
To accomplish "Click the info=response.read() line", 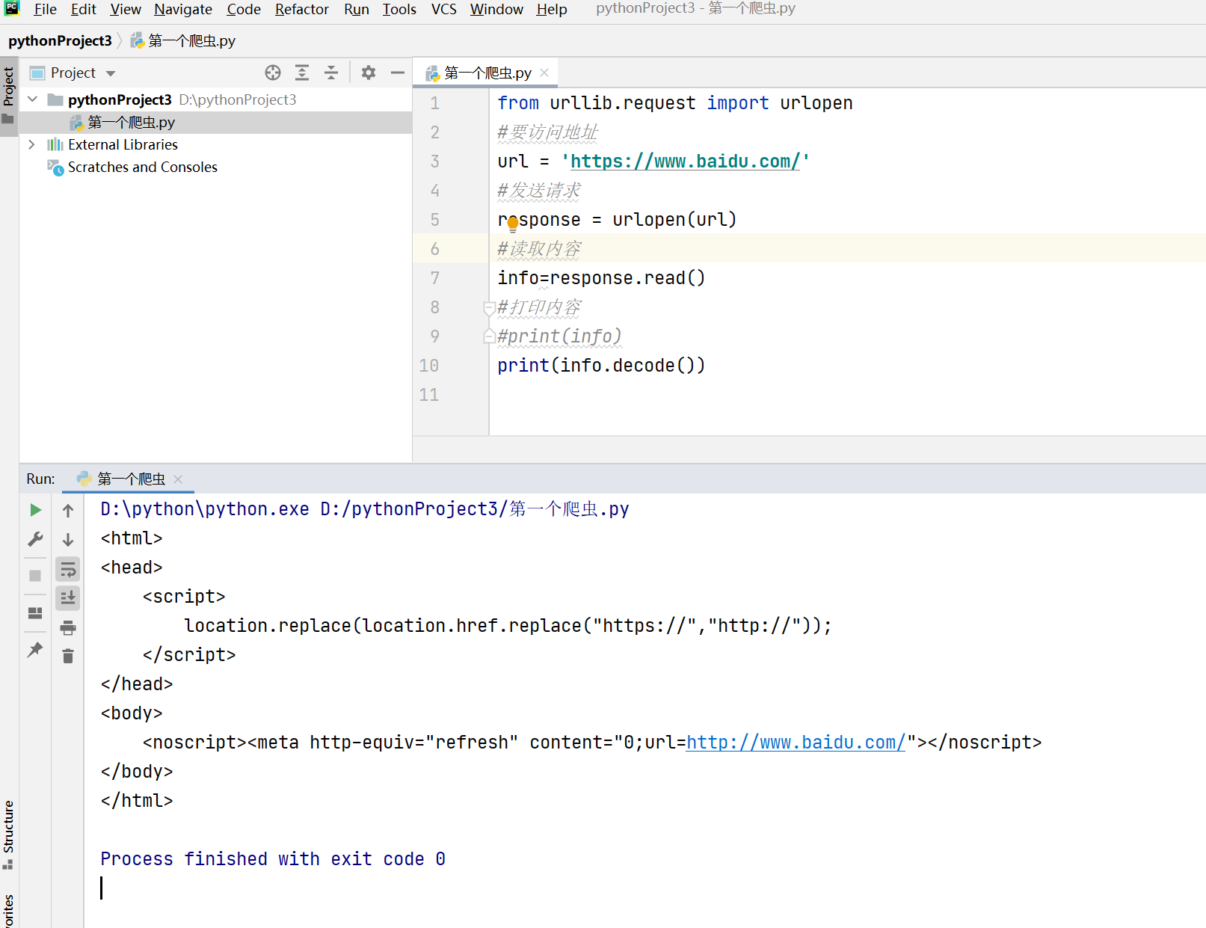I will (x=601, y=278).
